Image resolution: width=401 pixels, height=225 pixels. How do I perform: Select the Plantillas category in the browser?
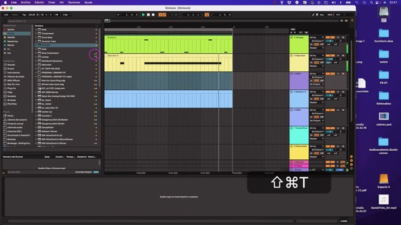tap(12, 104)
